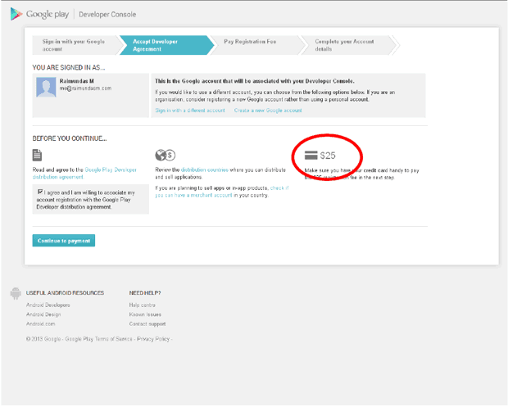
Task: Open Android.com footer link
Action: (40, 323)
